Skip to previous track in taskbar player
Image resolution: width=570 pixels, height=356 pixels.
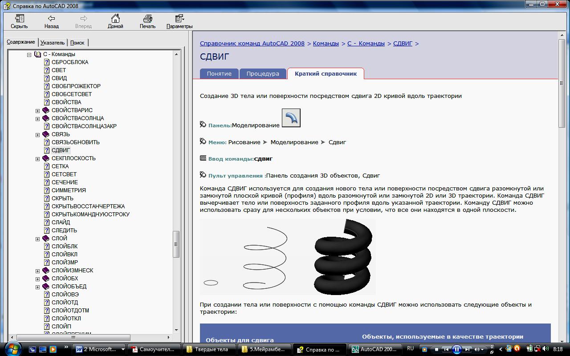click(446, 349)
